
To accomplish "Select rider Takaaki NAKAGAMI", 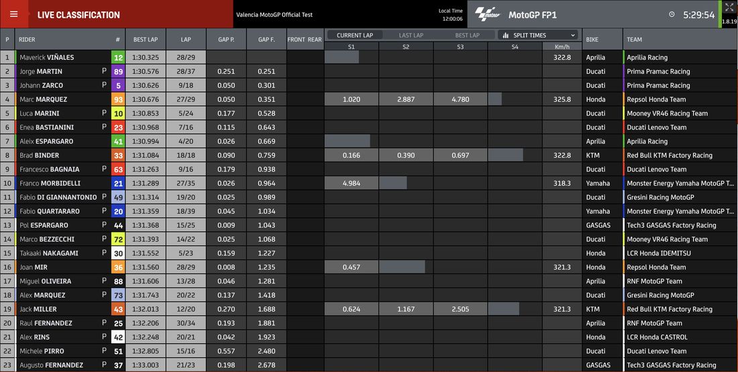I will tap(49, 253).
